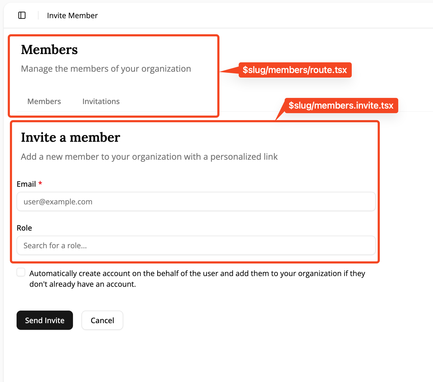This screenshot has width=433, height=382.
Task: Open the Invitations tab
Action: pos(101,101)
